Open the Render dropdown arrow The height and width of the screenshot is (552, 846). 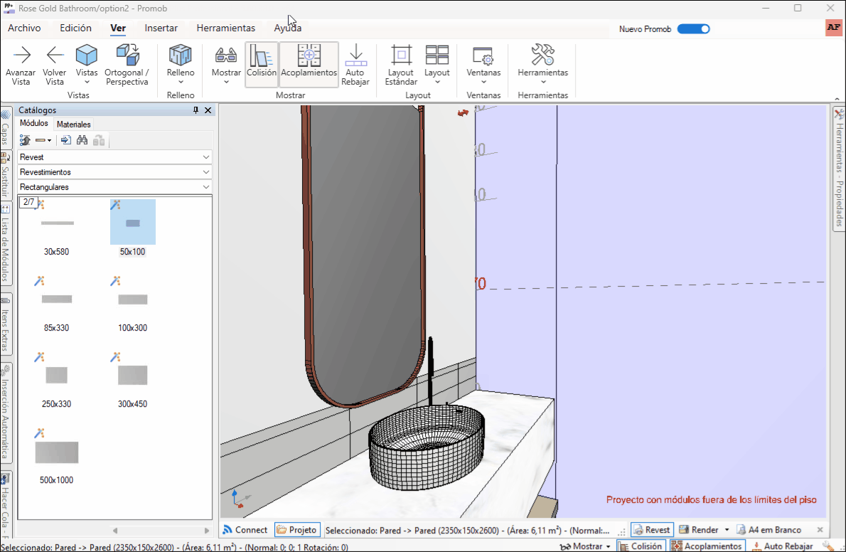tap(727, 530)
